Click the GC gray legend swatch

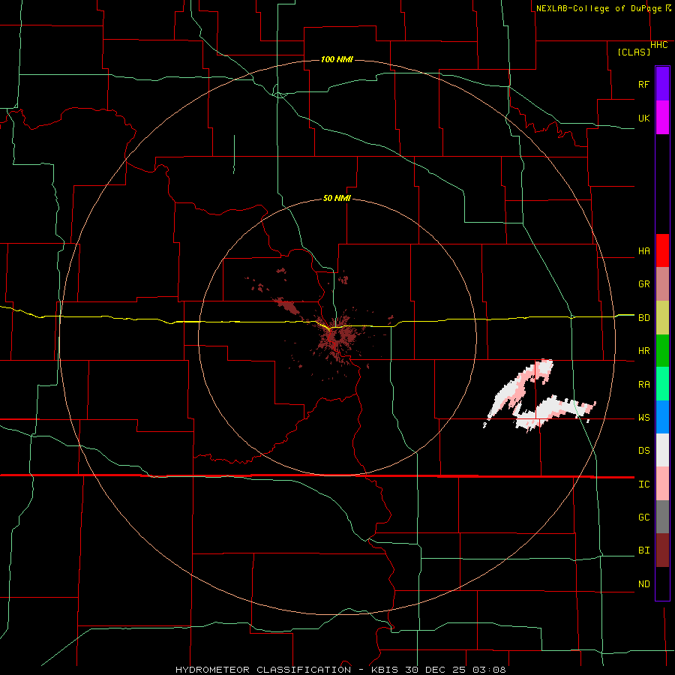coord(662,517)
